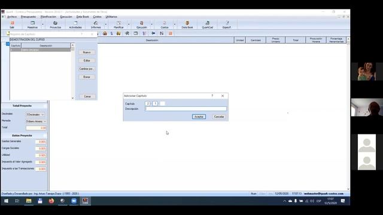
Task: Click the Impuesto al Valor Agregado field
Action: 41,162
